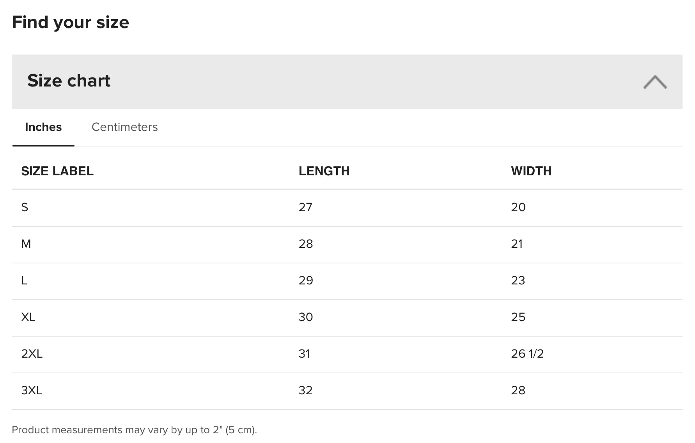Select the M size label cell
Viewport: 695px width, 443px height.
pos(26,244)
